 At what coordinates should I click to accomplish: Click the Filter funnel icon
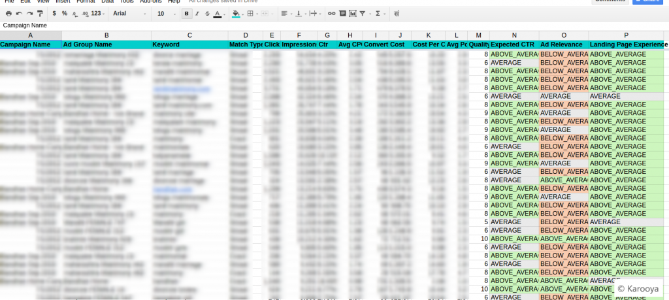coord(362,14)
